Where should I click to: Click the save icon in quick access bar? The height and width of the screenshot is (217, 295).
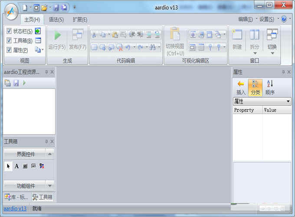pyautogui.click(x=56, y=7)
